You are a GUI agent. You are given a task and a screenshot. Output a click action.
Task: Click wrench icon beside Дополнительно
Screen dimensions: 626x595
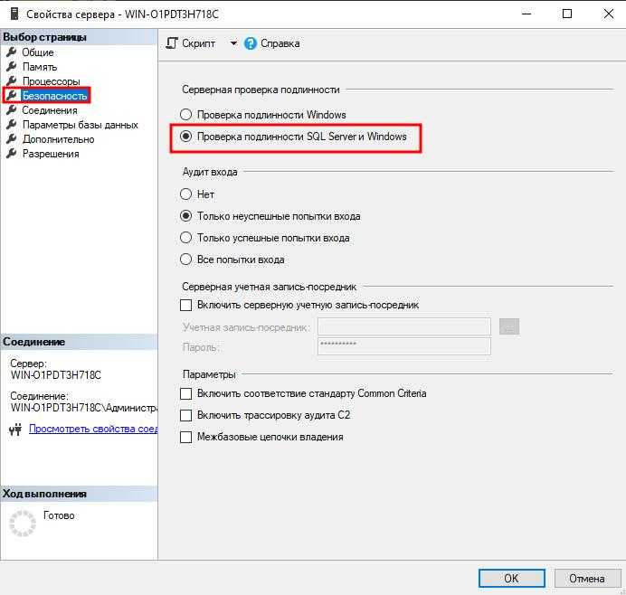click(12, 139)
